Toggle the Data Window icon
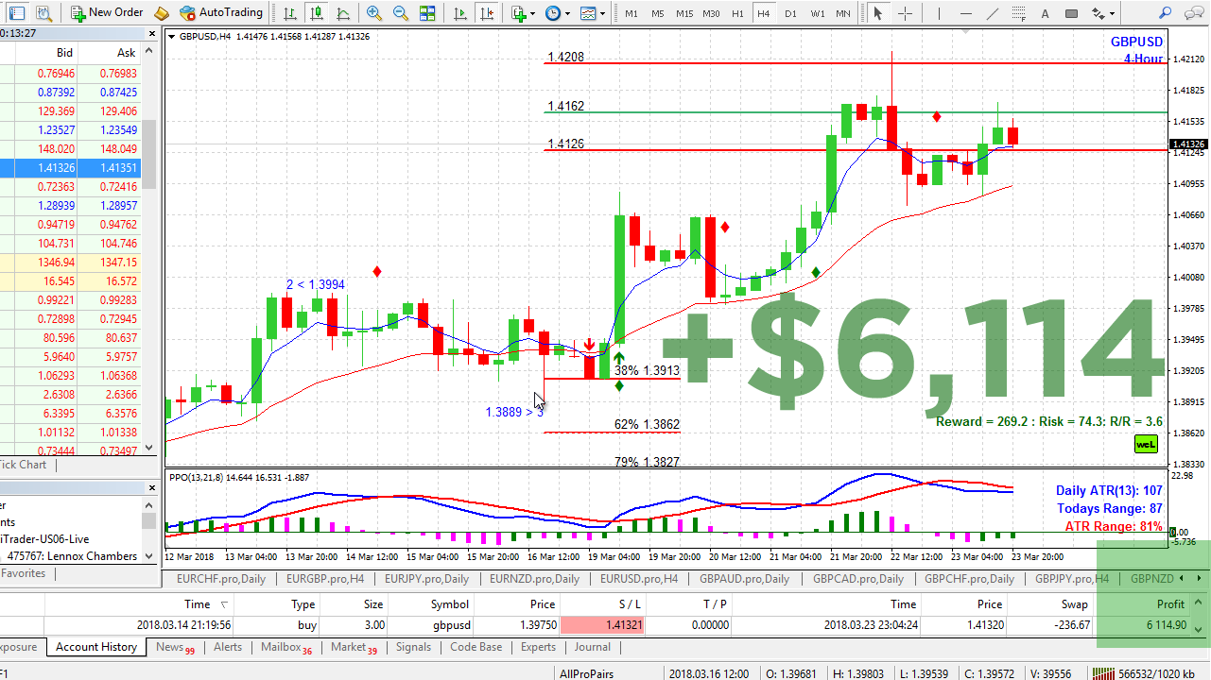This screenshot has height=680, width=1211. [x=43, y=13]
